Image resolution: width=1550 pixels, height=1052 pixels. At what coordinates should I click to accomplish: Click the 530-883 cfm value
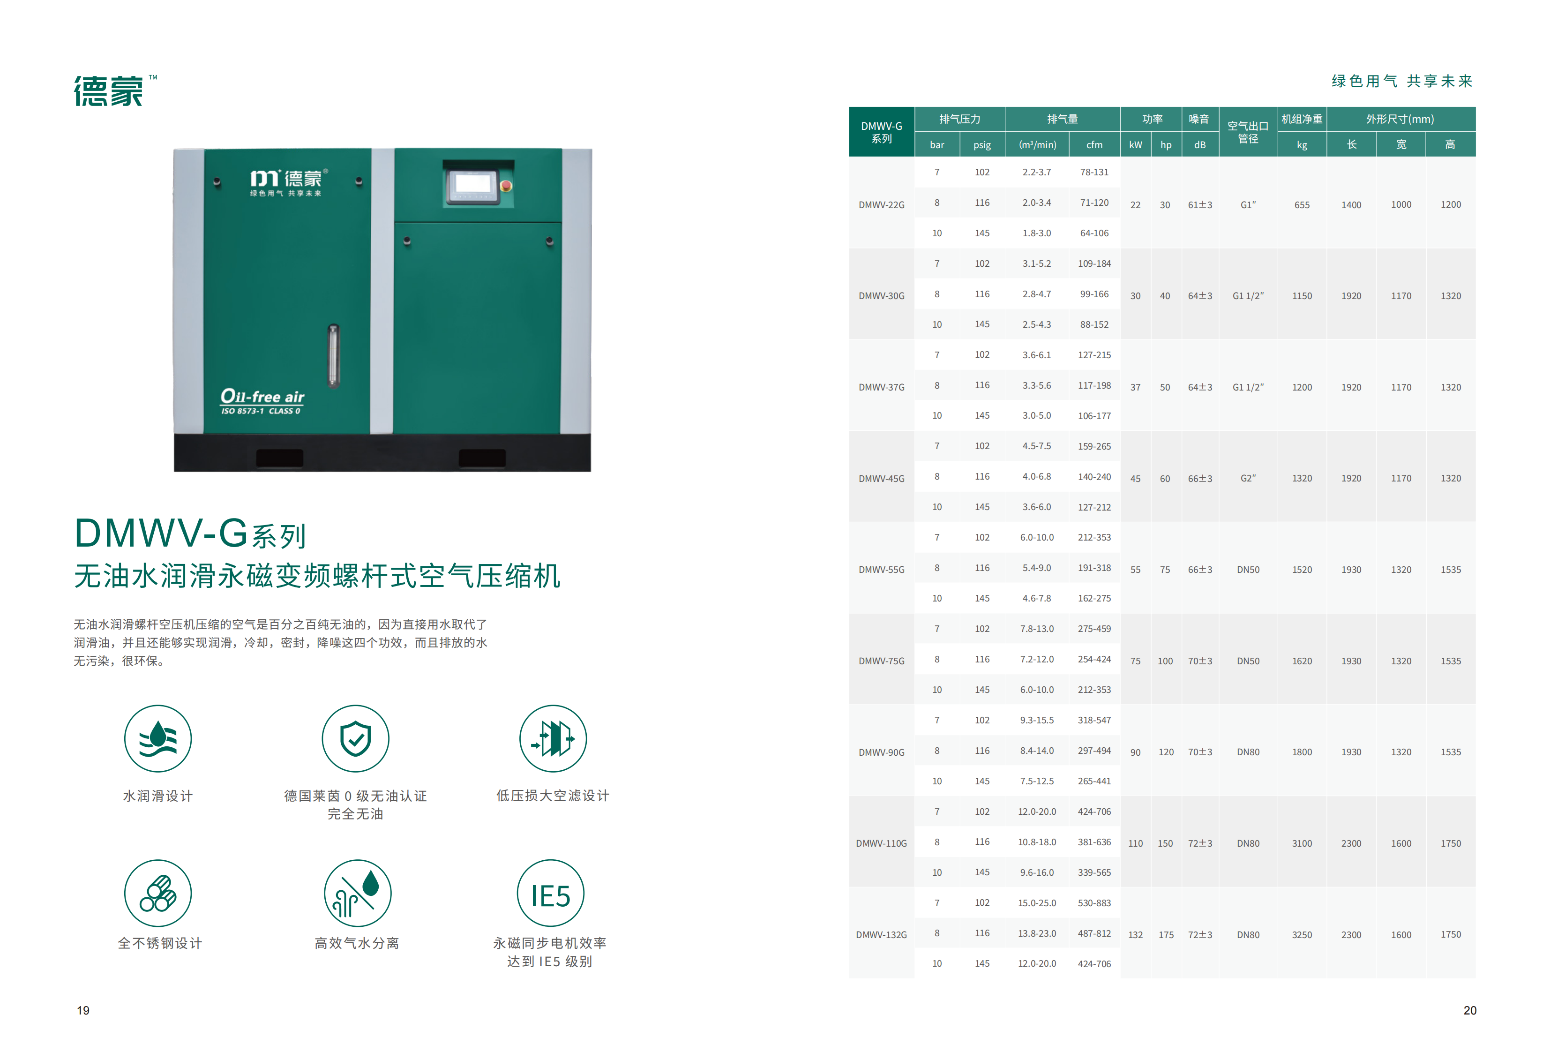click(1094, 903)
